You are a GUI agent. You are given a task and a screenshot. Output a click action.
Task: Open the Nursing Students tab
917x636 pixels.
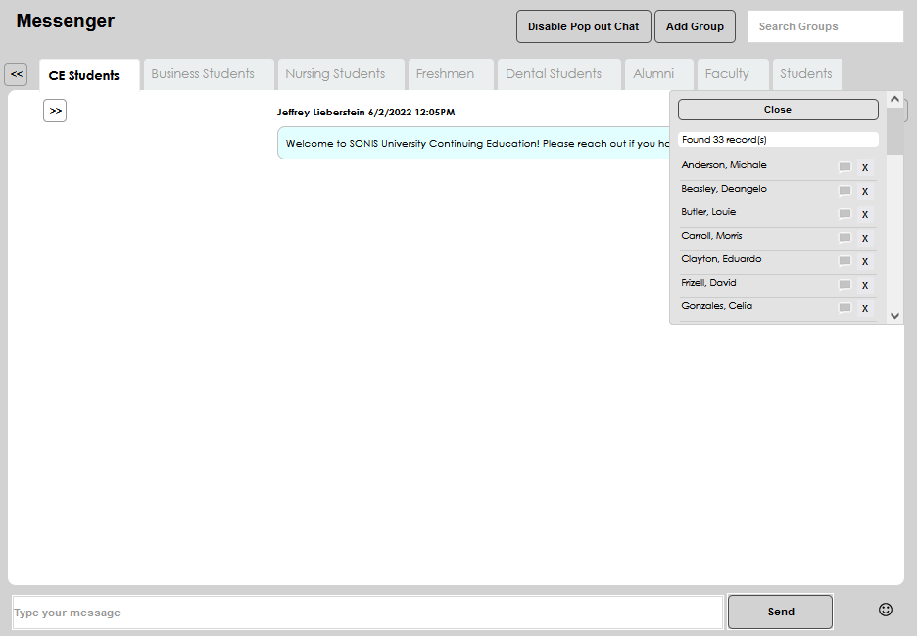point(341,74)
